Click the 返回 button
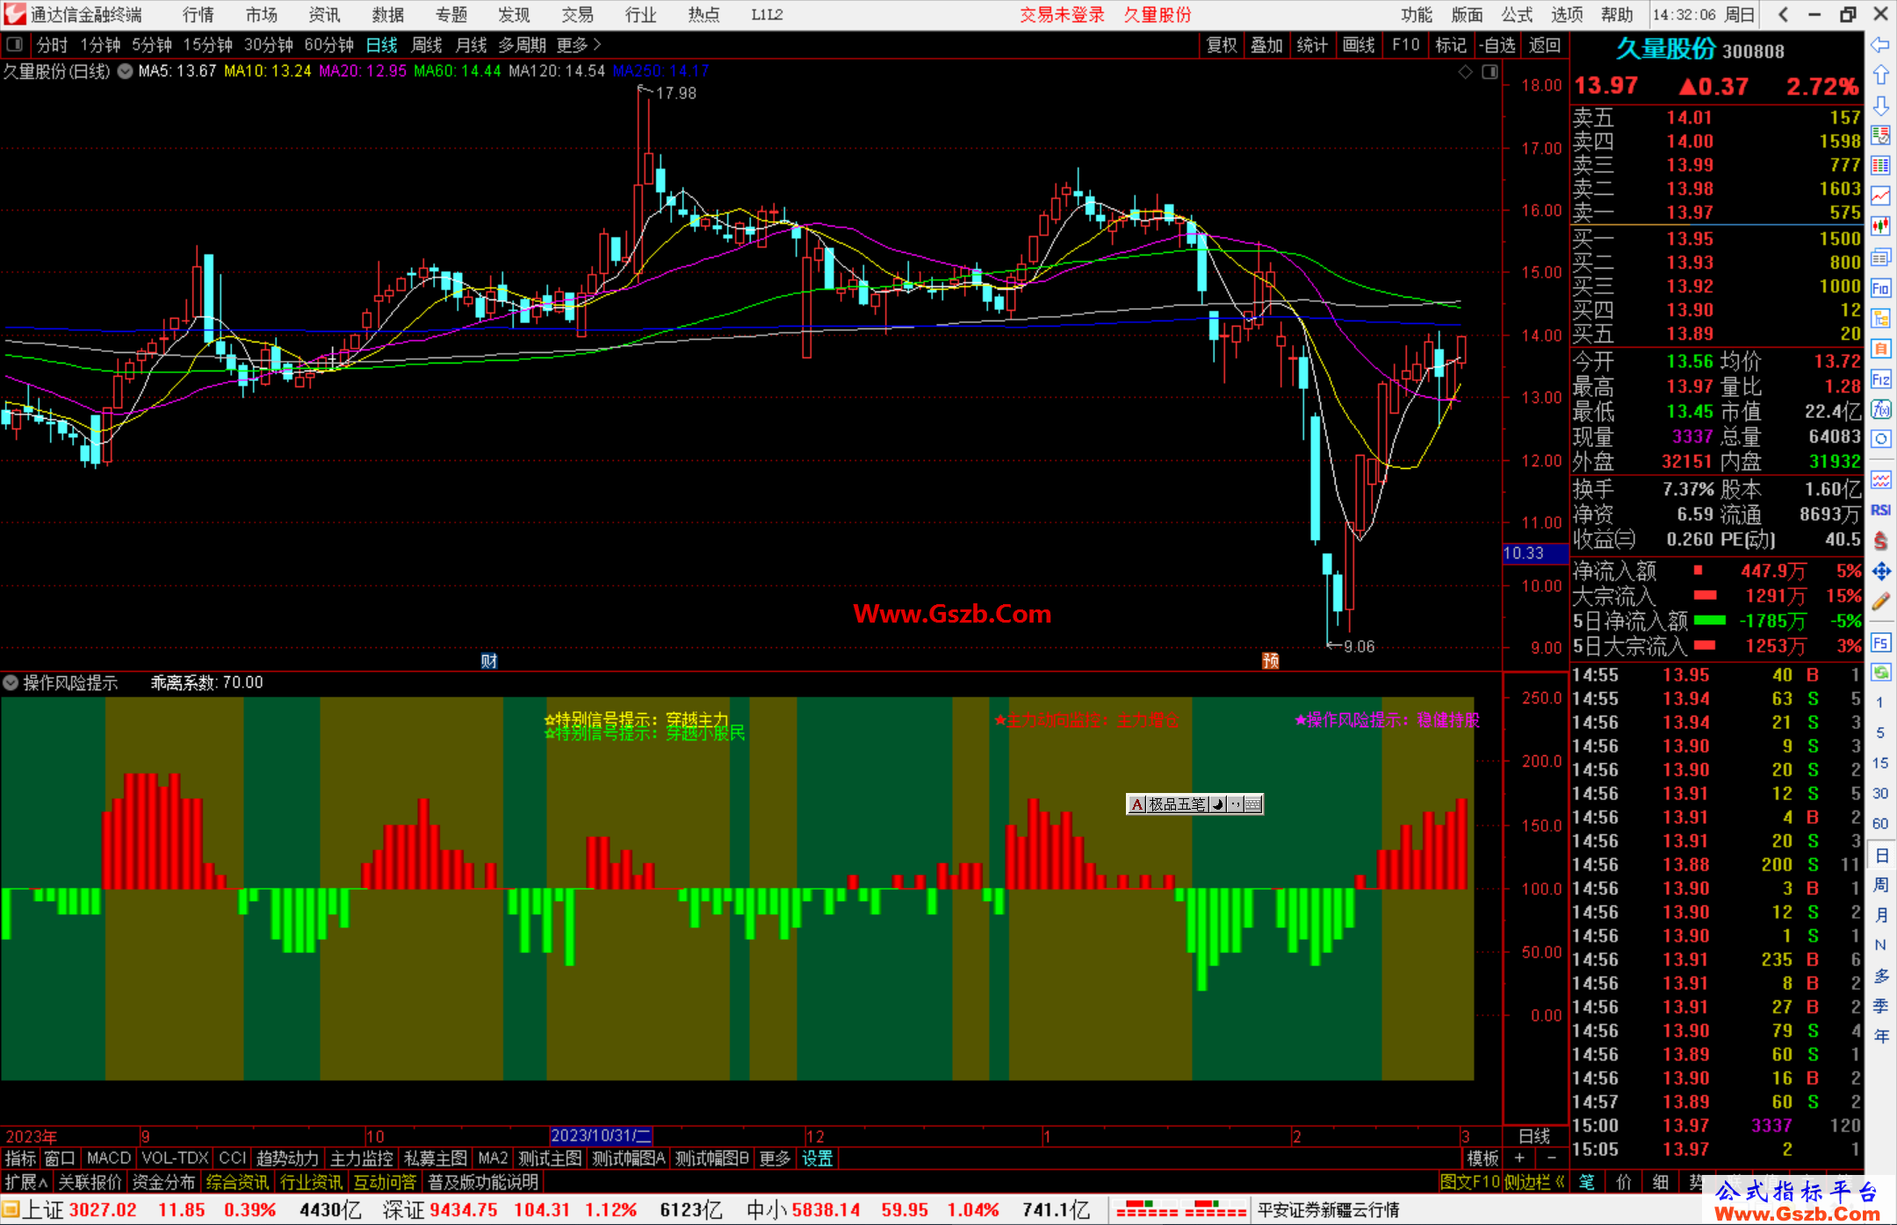The image size is (1897, 1225). tap(1545, 45)
